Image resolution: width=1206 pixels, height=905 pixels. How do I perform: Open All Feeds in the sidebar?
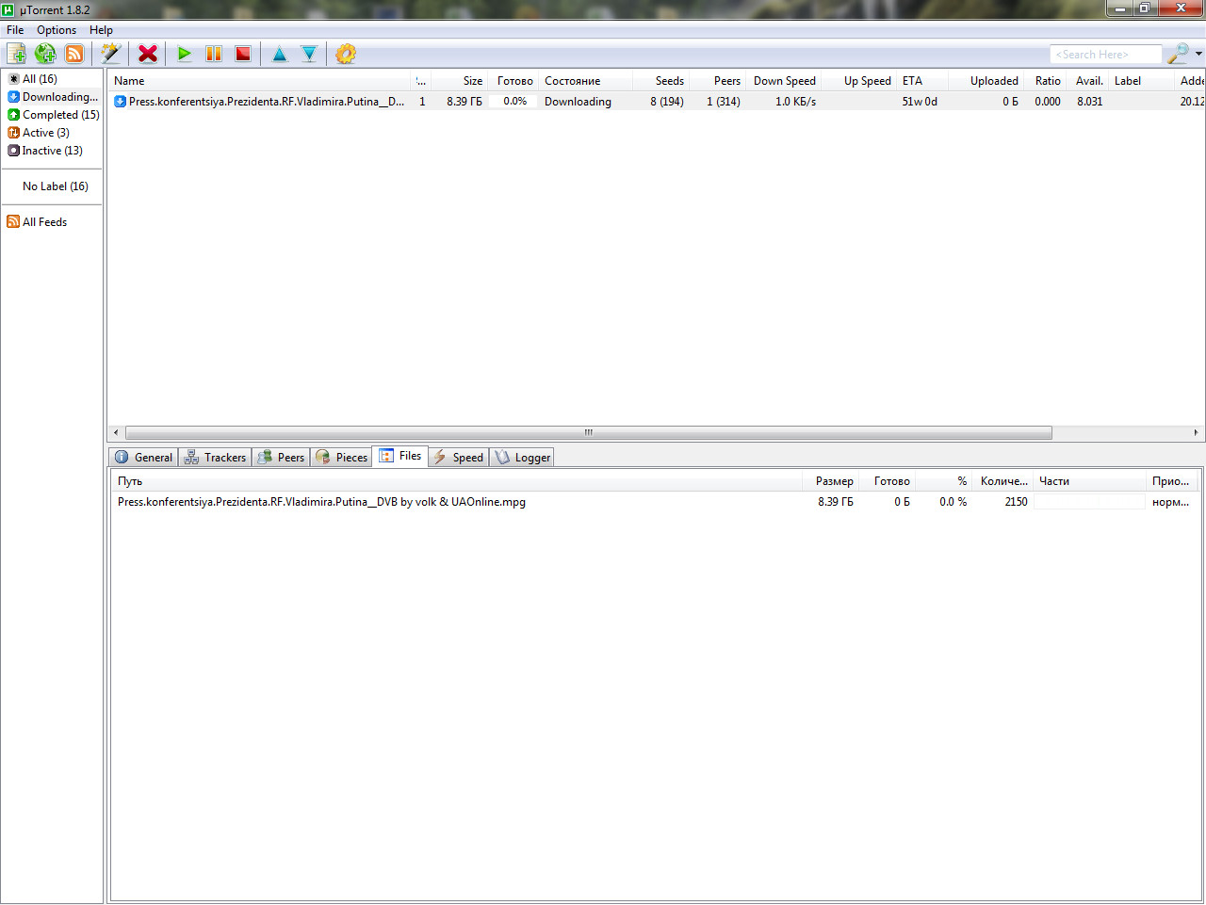pos(38,222)
